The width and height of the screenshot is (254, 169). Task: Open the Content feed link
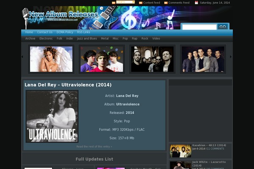pos(152,3)
